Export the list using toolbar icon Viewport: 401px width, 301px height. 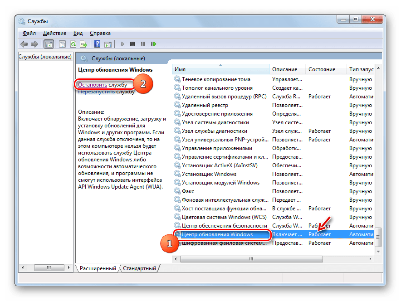point(83,44)
